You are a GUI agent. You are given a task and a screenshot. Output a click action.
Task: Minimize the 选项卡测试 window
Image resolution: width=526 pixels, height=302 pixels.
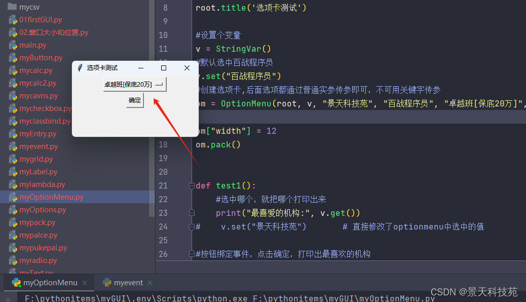tap(141, 68)
